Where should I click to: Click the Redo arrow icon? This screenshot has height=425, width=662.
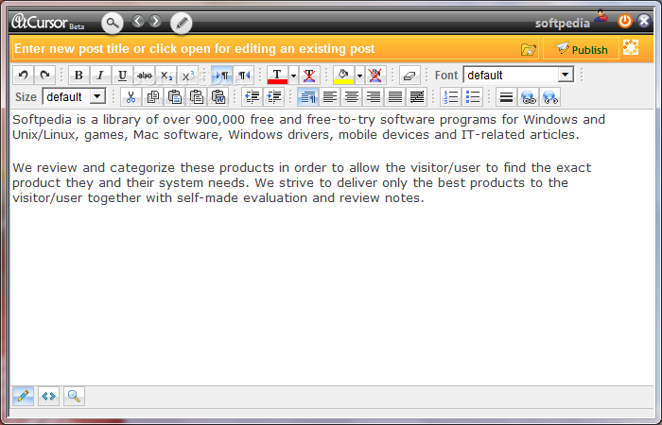click(x=44, y=76)
